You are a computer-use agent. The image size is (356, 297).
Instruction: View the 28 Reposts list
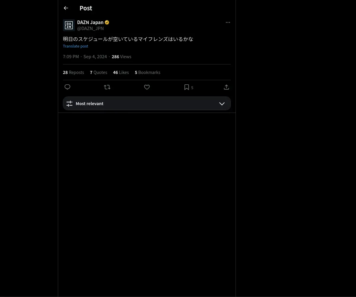pos(73,72)
